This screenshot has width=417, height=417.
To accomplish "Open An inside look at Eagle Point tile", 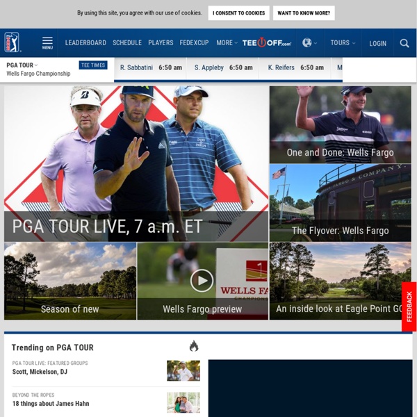I will [x=340, y=281].
